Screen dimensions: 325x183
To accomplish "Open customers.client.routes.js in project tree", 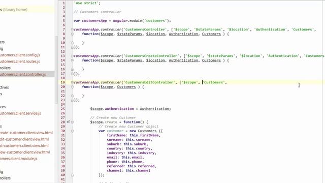I will [20, 62].
